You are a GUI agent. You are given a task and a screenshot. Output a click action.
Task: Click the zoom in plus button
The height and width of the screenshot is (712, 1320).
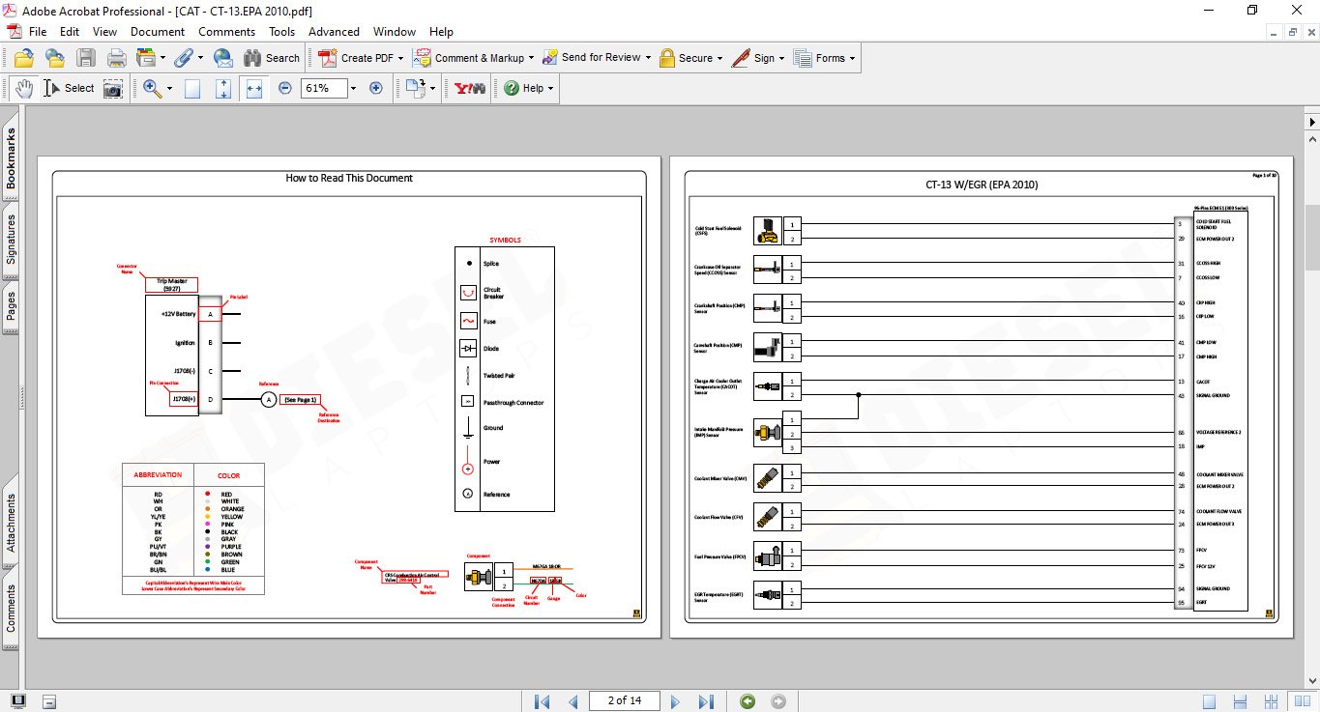pos(376,88)
